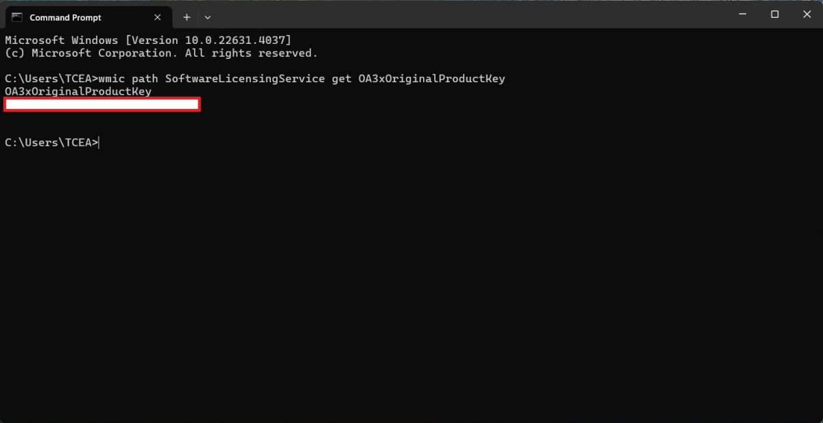
Task: Minimize the terminal window
Action: pos(741,14)
